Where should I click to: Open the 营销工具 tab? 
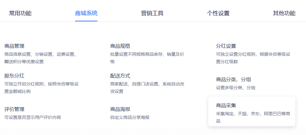152,13
